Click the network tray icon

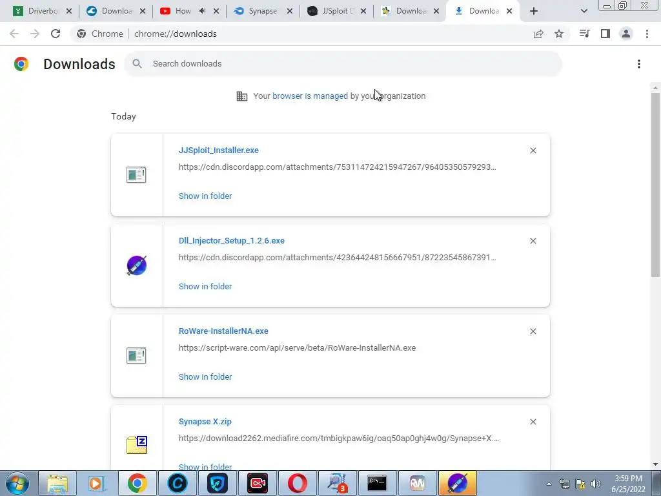(564, 484)
